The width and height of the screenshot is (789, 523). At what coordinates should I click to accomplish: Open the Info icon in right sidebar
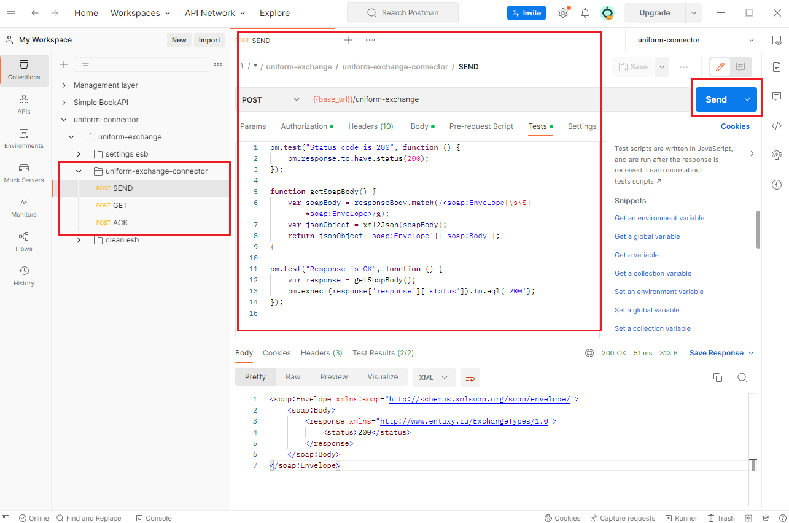(777, 185)
